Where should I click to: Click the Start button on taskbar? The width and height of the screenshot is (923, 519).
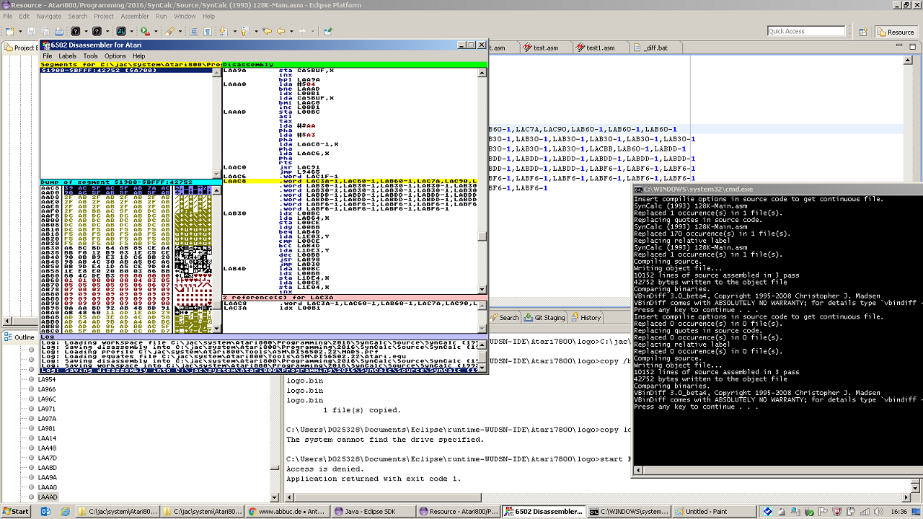(x=15, y=511)
